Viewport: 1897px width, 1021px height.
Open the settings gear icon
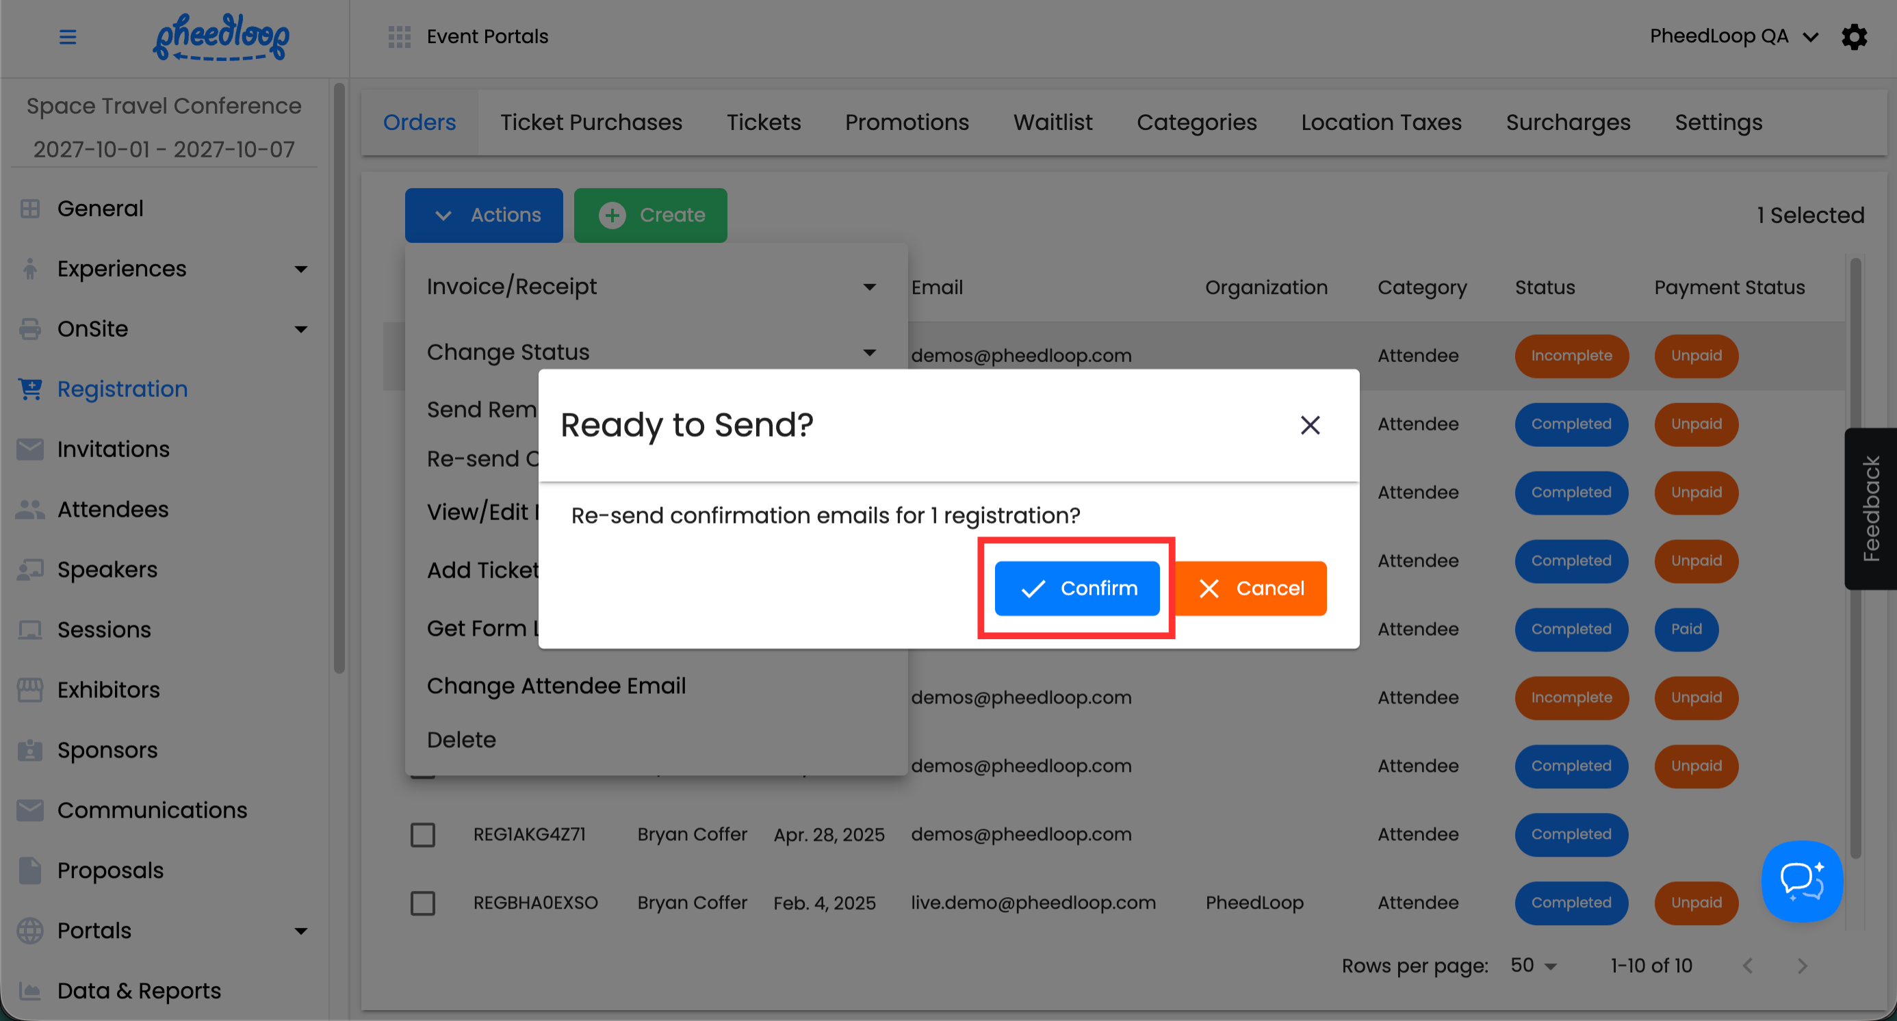[x=1854, y=36]
